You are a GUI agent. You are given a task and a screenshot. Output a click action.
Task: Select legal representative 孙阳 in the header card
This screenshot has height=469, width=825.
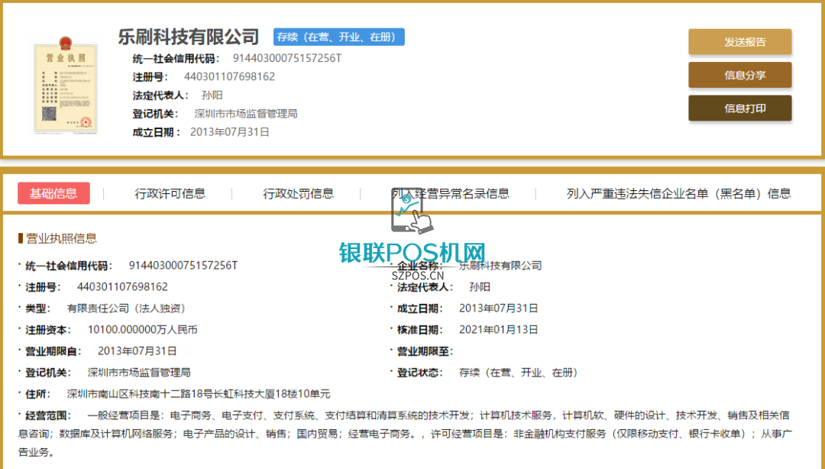coord(212,95)
